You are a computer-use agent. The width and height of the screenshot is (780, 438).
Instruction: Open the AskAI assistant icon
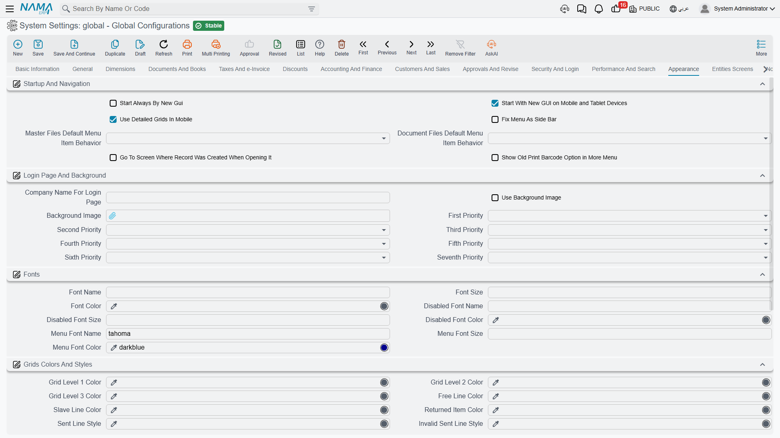492,44
